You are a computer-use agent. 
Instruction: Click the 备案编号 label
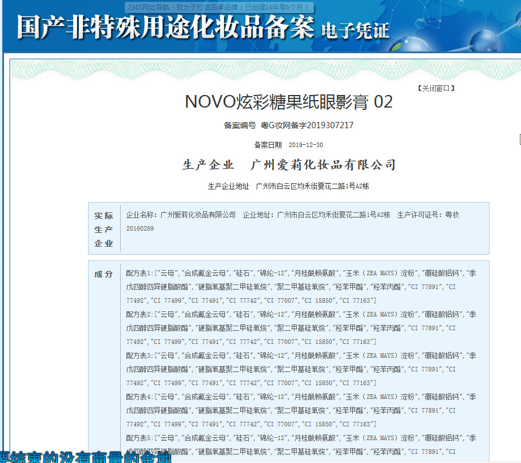pyautogui.click(x=240, y=125)
